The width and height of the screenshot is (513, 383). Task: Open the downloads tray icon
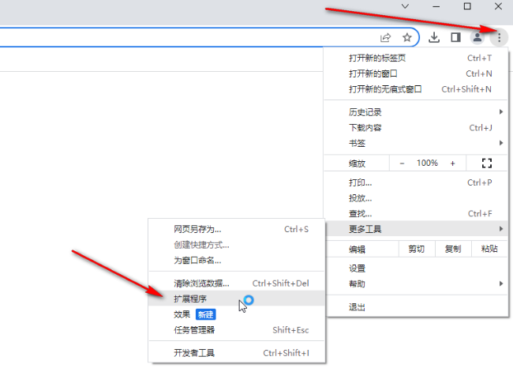(x=434, y=37)
